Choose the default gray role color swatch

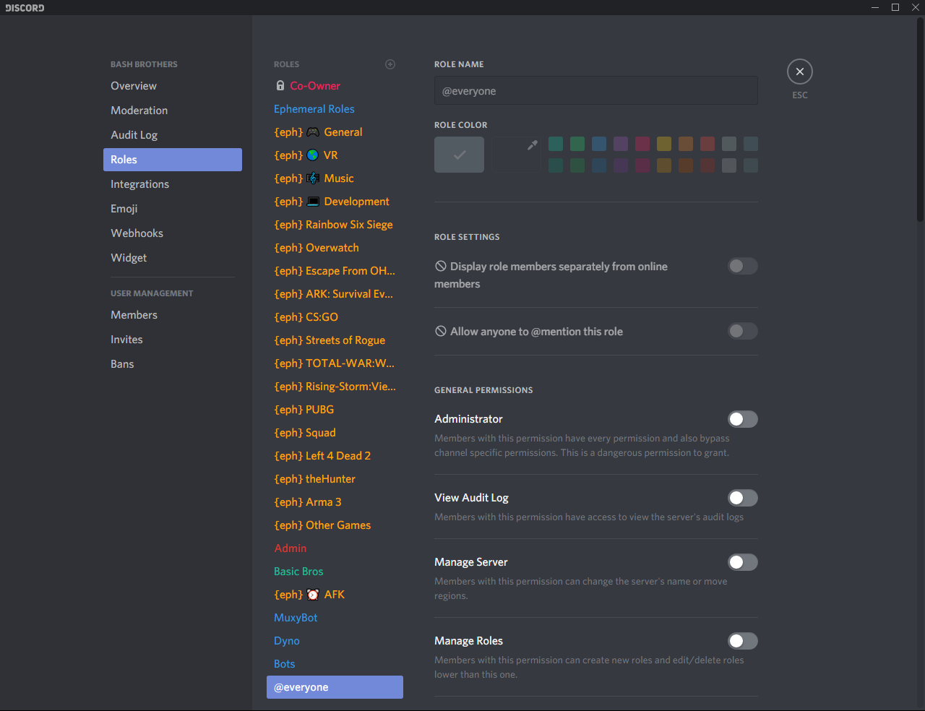tap(459, 155)
